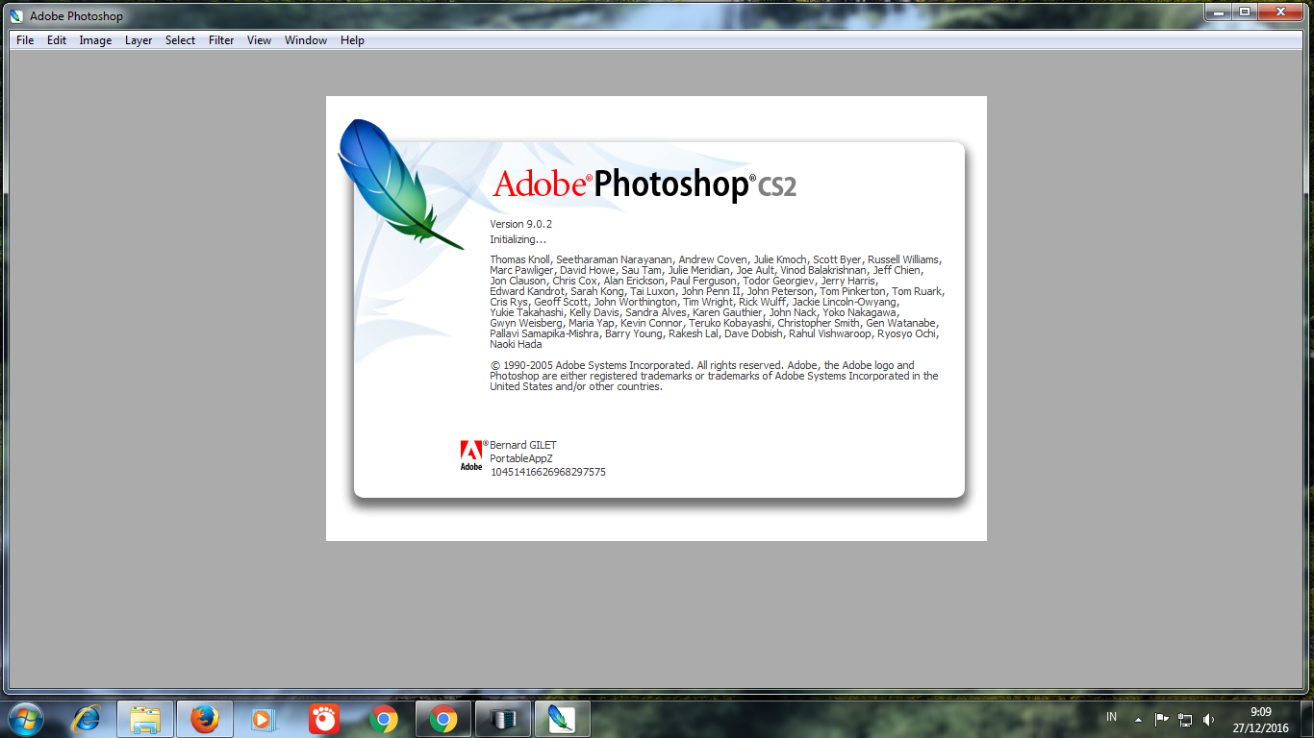Click the dark gray taskbar button beside Photoshop

pyautogui.click(x=503, y=719)
